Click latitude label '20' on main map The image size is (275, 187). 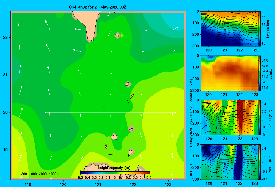point(5,112)
